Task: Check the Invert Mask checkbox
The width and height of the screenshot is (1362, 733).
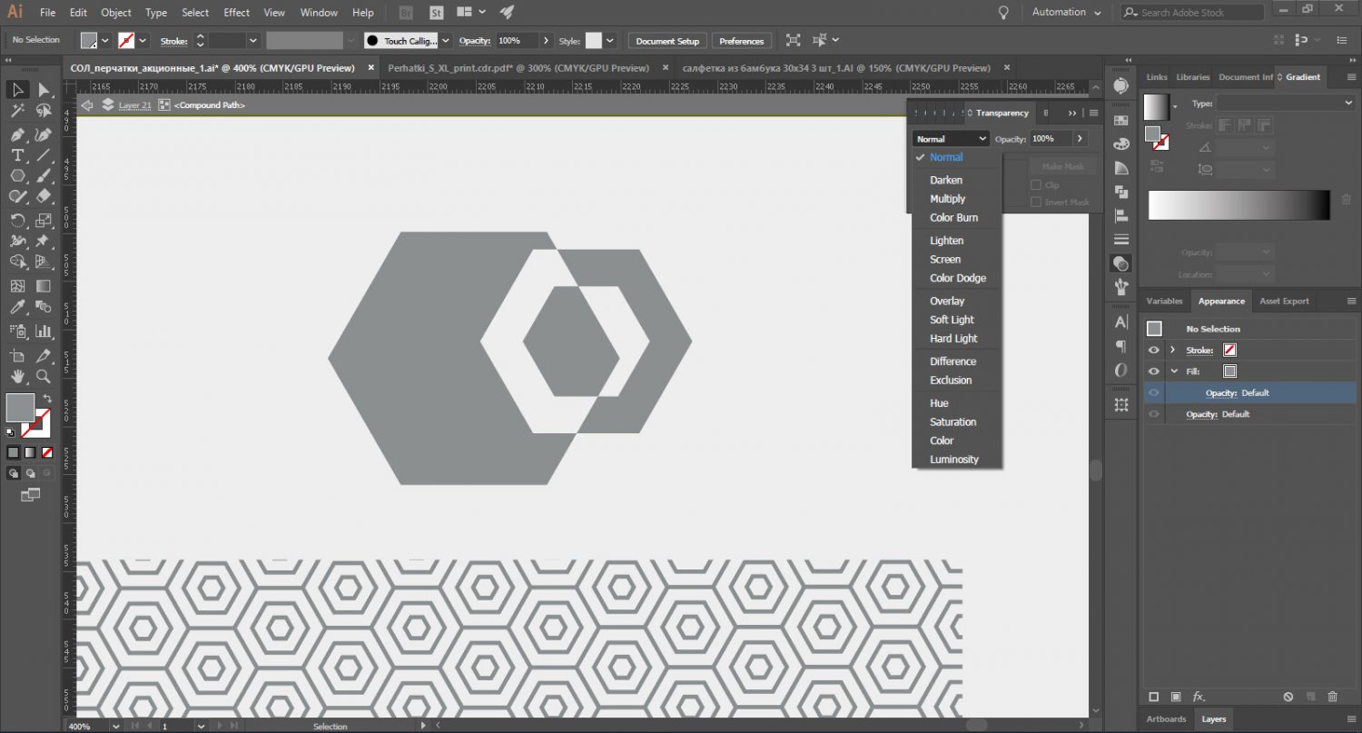Action: (x=1036, y=203)
